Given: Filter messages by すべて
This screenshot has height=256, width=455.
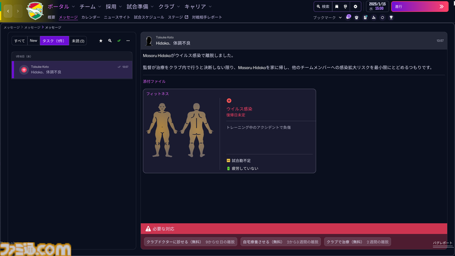Looking at the screenshot, I should (x=20, y=41).
